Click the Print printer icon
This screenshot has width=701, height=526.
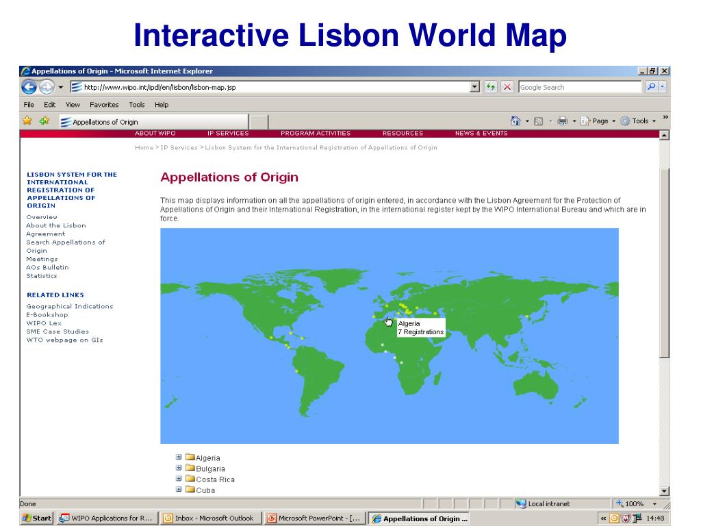click(563, 121)
